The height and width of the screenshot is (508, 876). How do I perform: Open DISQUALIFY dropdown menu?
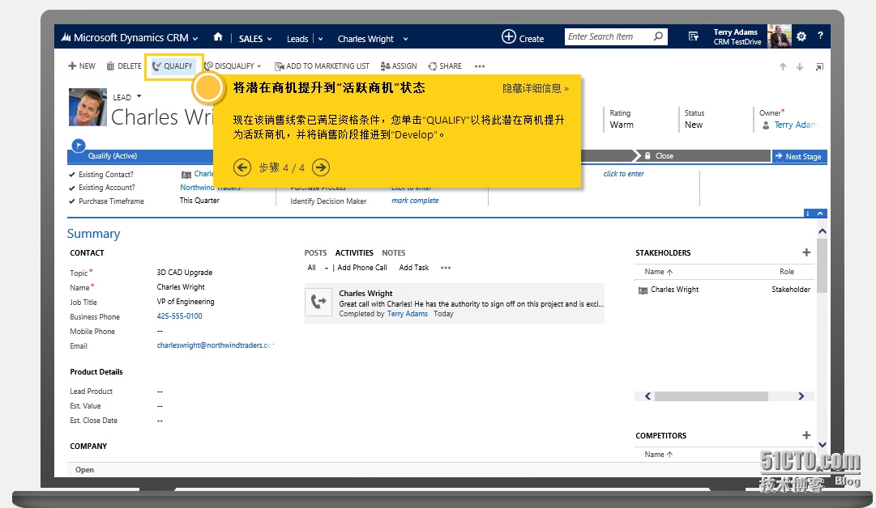(259, 66)
